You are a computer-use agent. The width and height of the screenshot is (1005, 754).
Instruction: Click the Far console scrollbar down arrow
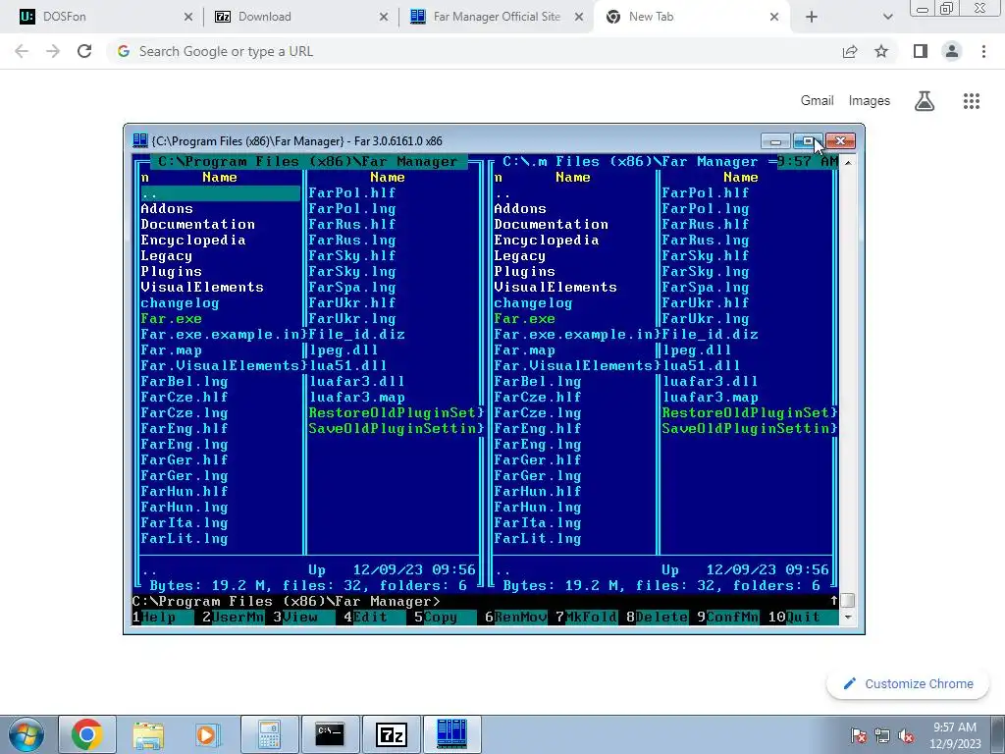tap(848, 617)
